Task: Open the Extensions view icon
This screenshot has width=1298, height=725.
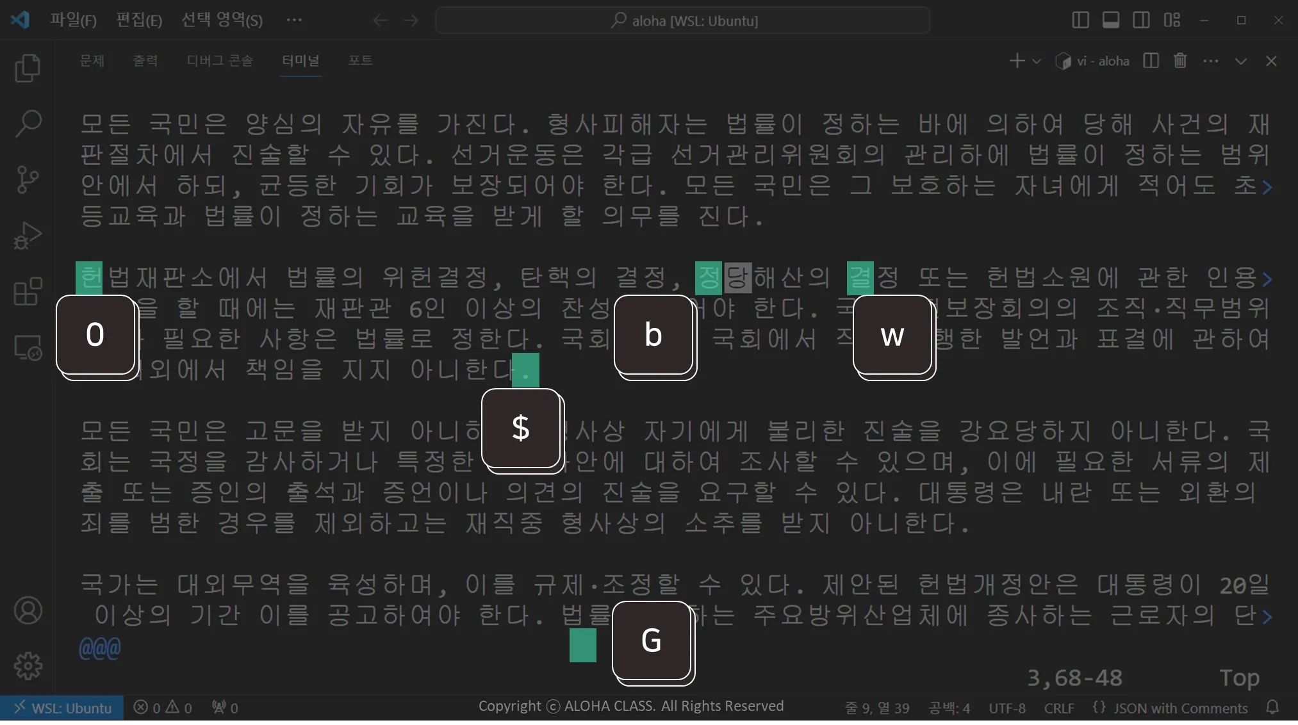Action: [28, 292]
